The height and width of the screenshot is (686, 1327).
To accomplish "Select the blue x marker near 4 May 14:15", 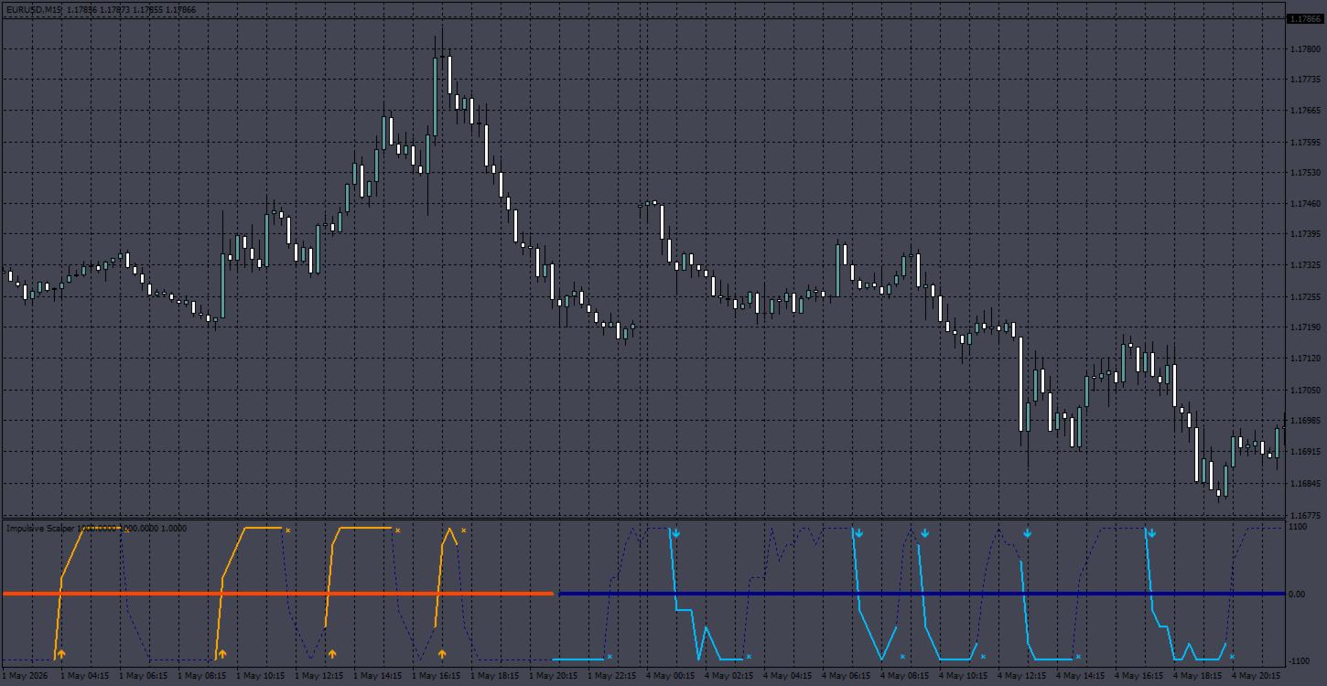I will pos(1078,657).
